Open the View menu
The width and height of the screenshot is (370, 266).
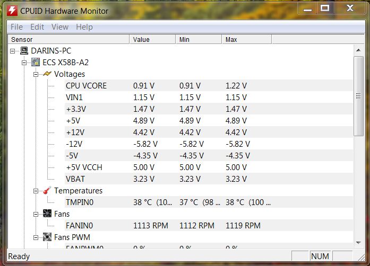coord(60,27)
